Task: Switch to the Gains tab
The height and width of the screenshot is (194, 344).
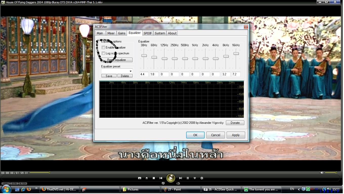Action: tap(122, 33)
